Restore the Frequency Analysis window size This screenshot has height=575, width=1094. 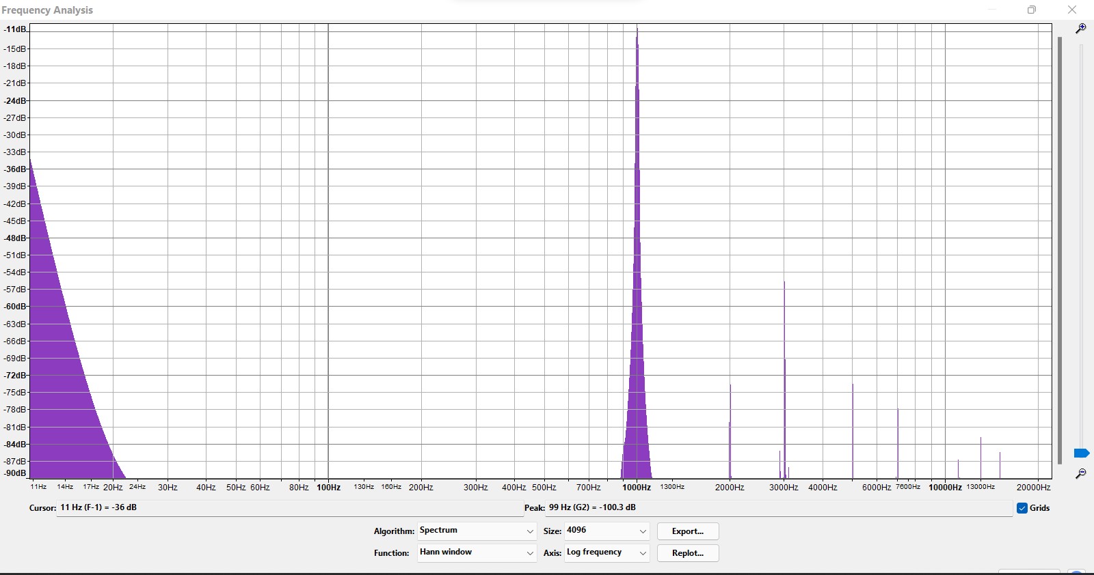coord(1032,10)
